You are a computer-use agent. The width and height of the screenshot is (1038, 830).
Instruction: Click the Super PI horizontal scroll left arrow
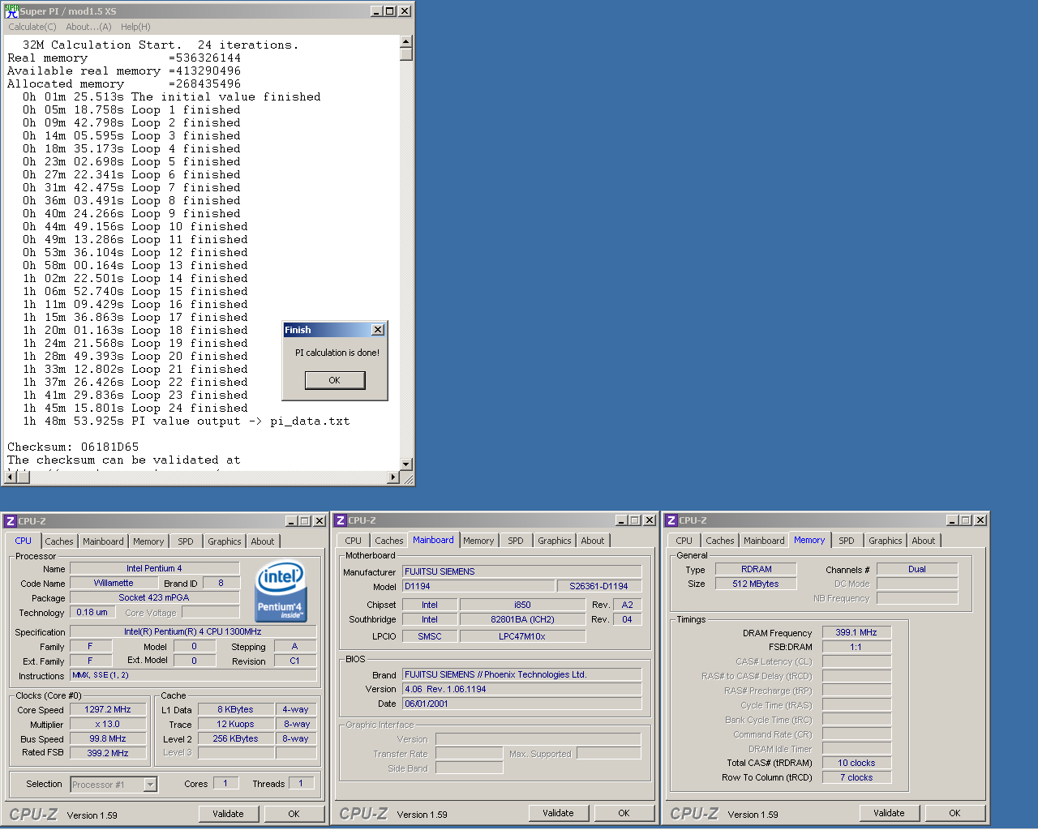click(10, 477)
